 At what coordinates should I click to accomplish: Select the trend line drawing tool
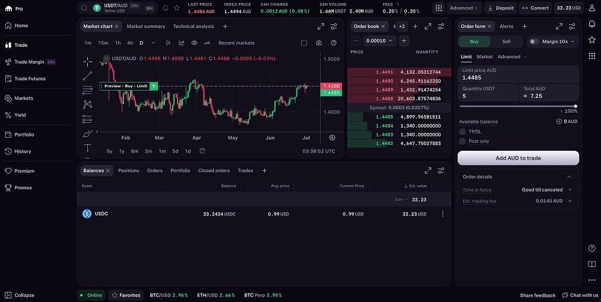(87, 76)
